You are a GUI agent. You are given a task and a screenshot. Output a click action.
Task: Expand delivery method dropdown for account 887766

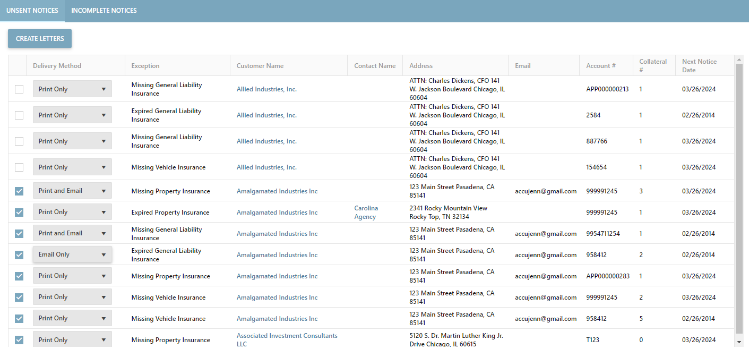tap(72, 141)
